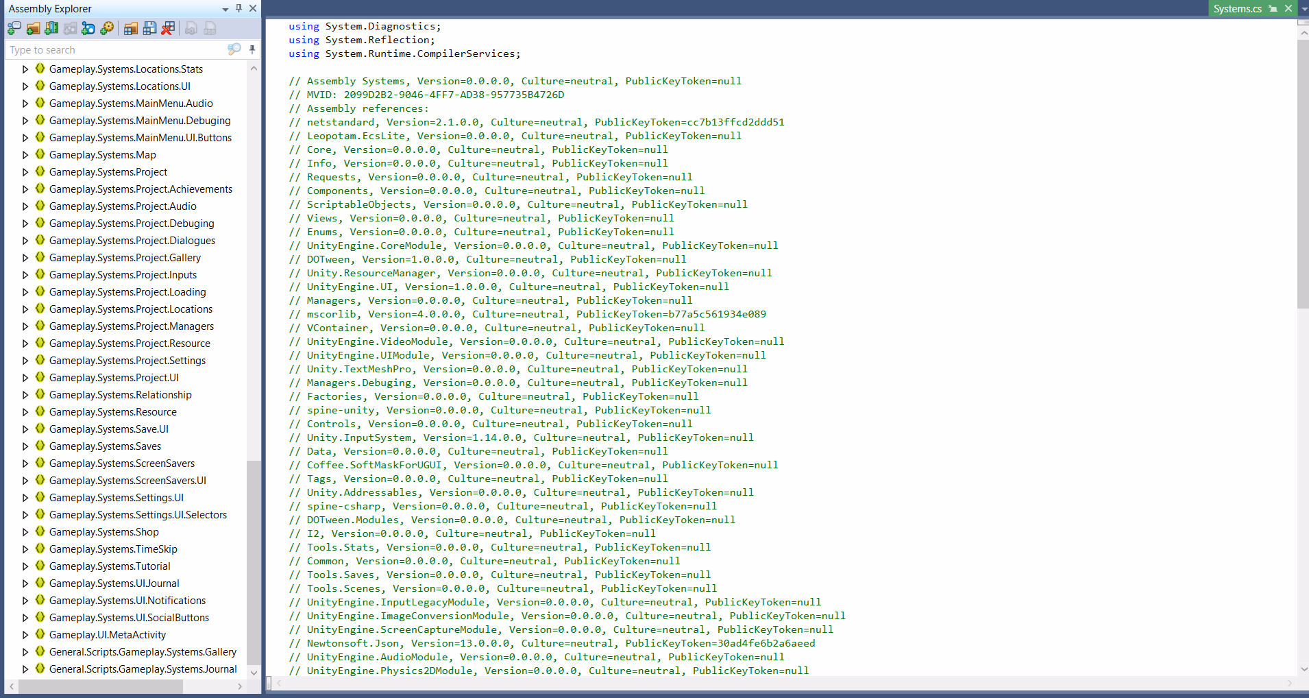Toggle auto-hide pin of Assembly Explorer panel

pyautogui.click(x=238, y=8)
